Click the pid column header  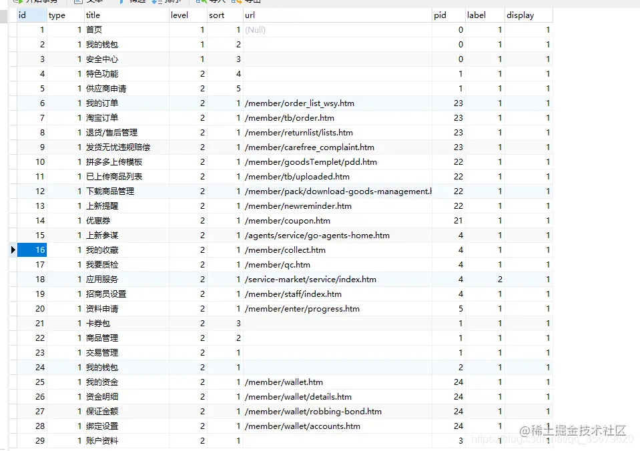pos(449,15)
